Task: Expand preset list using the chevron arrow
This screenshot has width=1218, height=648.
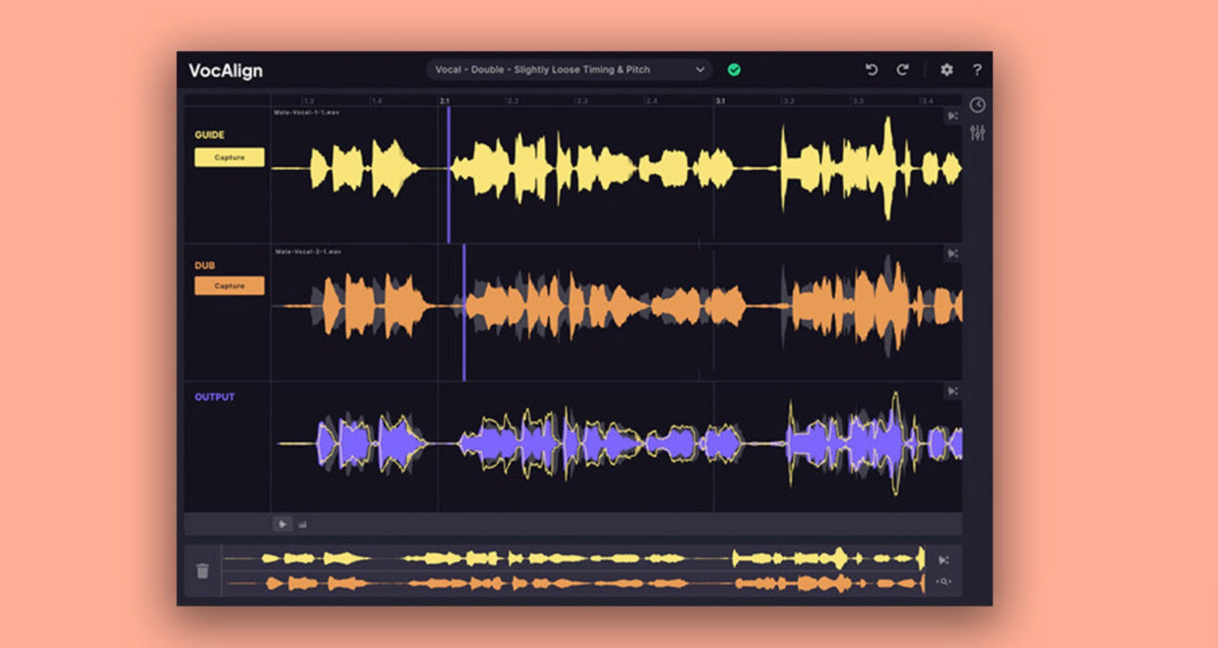Action: click(700, 69)
